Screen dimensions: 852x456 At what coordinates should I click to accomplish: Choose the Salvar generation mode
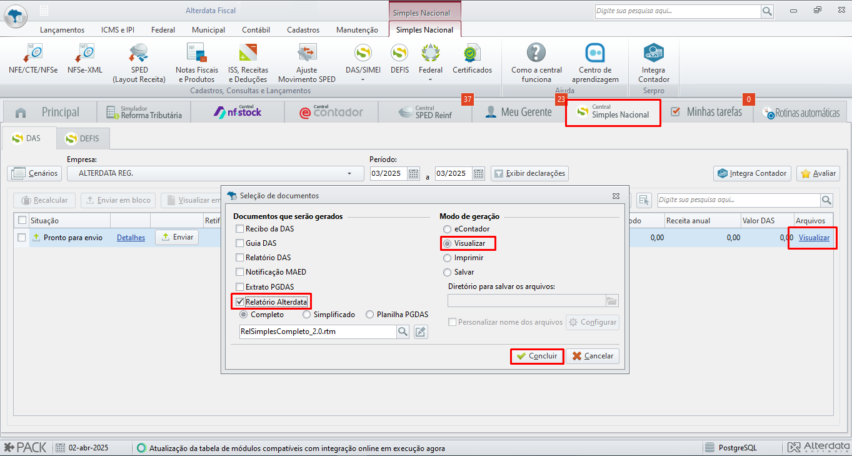pos(447,272)
